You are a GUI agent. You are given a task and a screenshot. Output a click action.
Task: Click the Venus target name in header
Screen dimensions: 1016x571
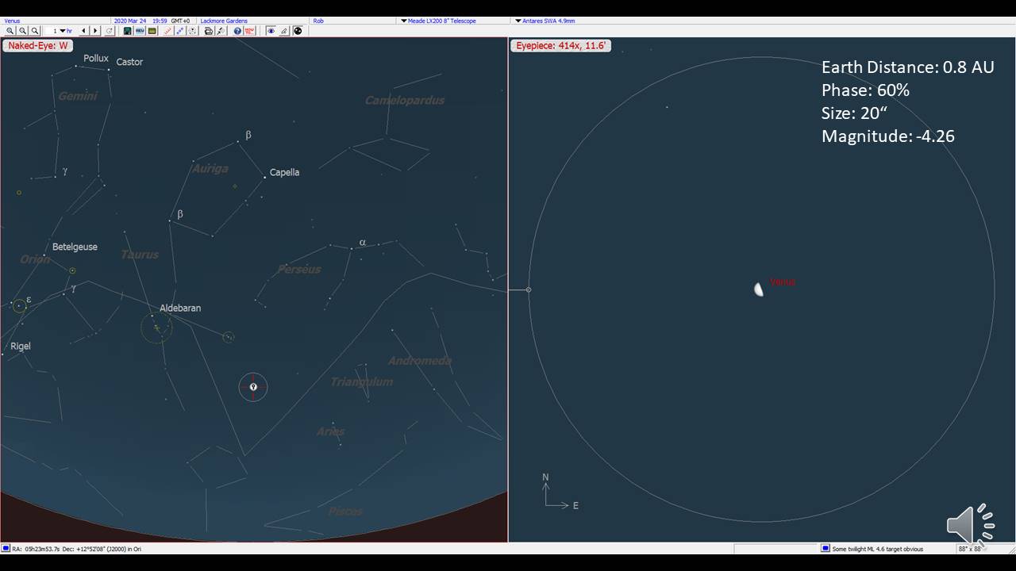12,21
